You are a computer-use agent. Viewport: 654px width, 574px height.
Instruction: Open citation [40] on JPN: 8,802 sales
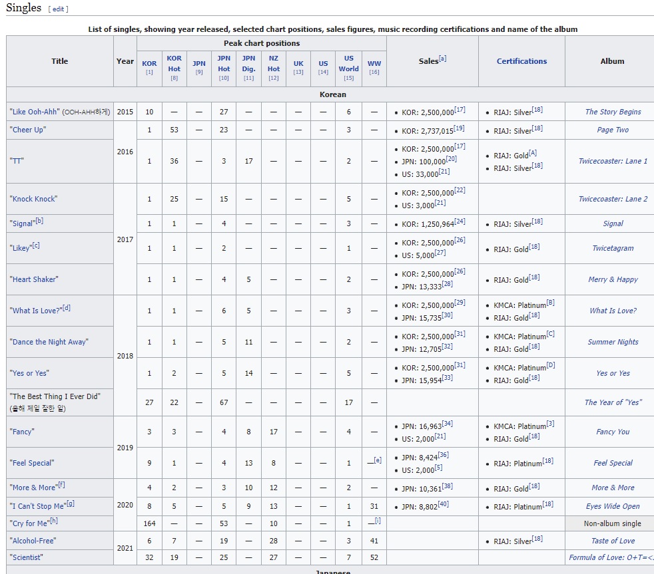tap(443, 504)
